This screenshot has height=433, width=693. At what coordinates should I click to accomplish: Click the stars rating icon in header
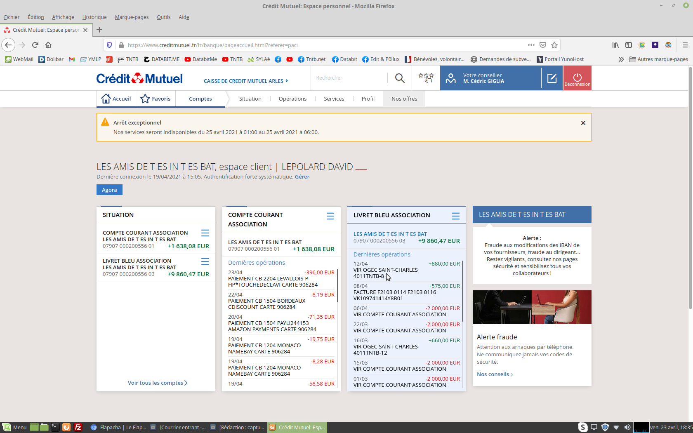(426, 78)
